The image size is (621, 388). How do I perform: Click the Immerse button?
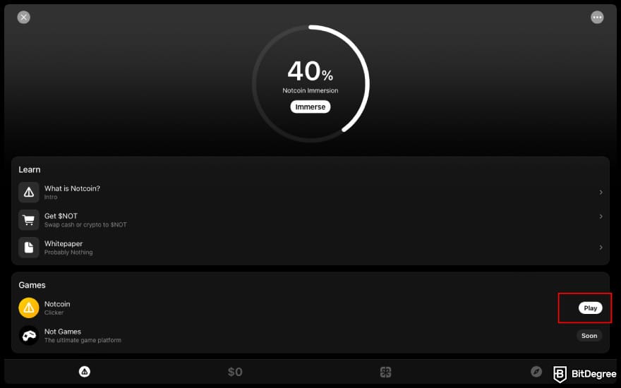310,107
